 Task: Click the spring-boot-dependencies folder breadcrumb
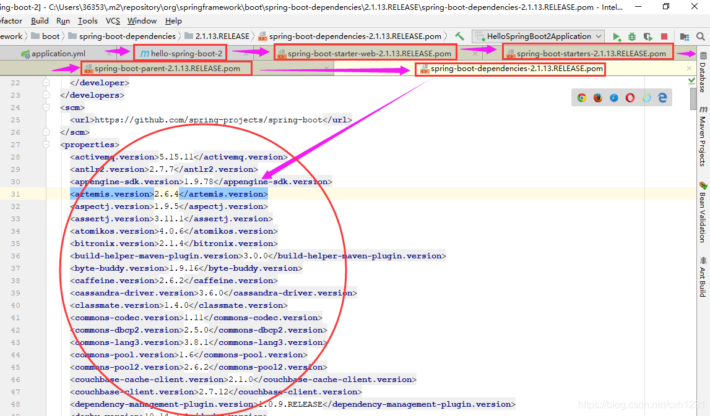pyautogui.click(x=123, y=36)
